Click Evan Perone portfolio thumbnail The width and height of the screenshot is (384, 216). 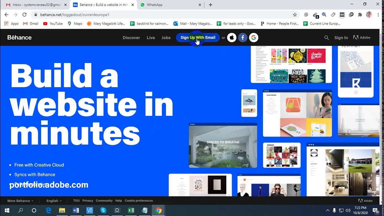297,113
